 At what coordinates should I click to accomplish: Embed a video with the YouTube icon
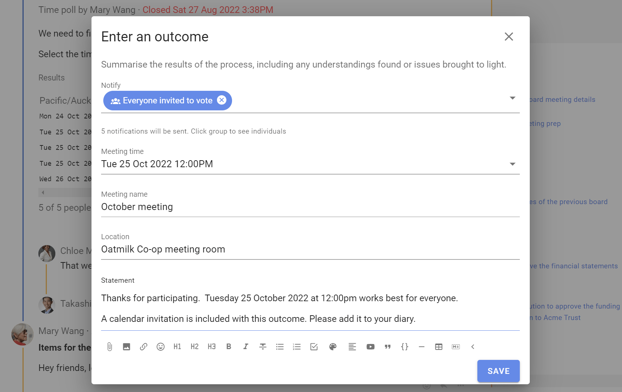370,347
